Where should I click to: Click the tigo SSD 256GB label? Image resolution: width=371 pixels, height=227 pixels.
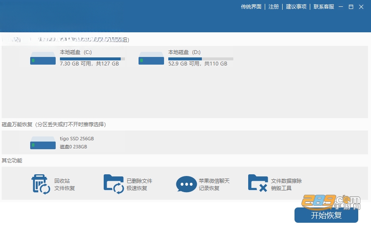(x=76, y=139)
